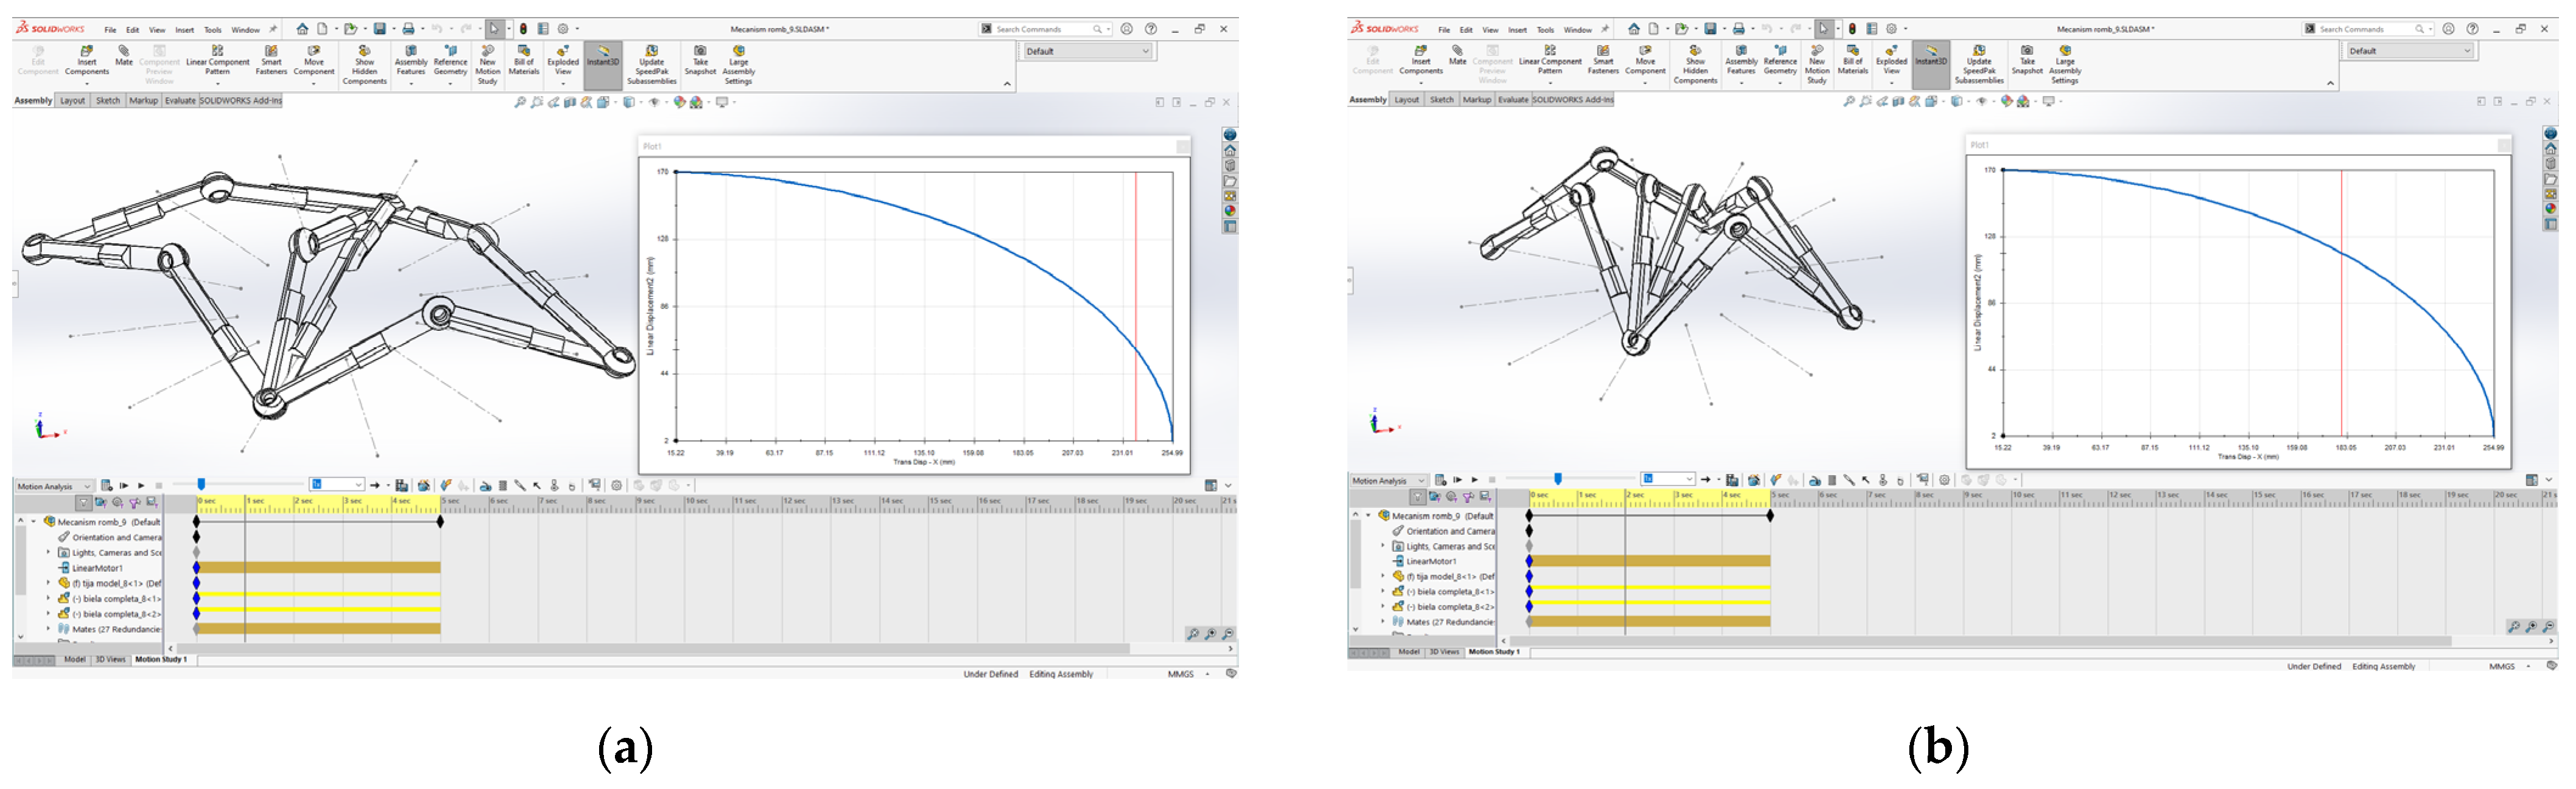Switch to Evaluate tab in window (b)
The height and width of the screenshot is (789, 2576).
[1513, 100]
